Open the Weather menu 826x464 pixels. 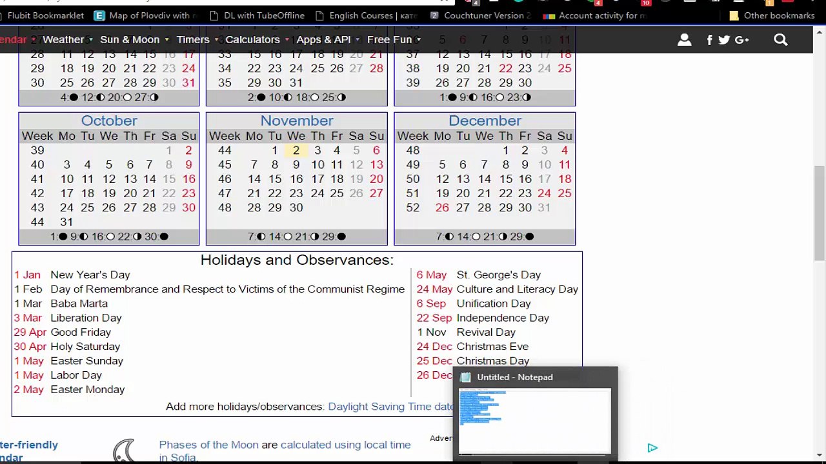(63, 39)
